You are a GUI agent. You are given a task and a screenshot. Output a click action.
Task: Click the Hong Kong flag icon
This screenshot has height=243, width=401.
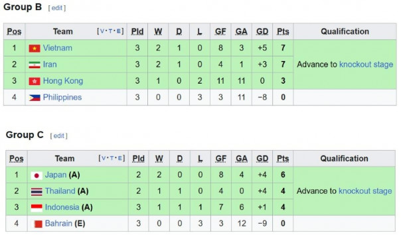pyautogui.click(x=35, y=81)
